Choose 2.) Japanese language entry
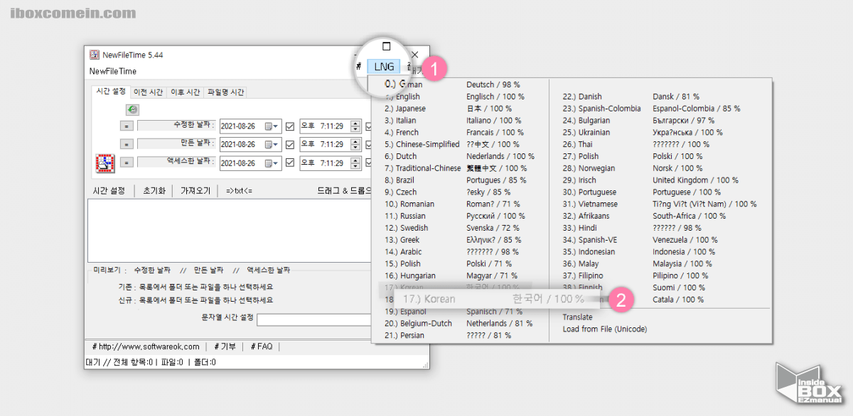Screen dimensions: 853x416 click(460, 109)
